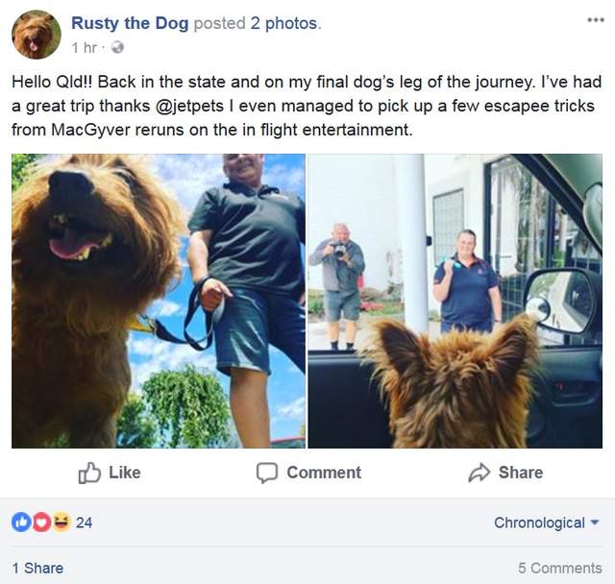615x584 pixels.
Task: Open Rusty the Dog page link
Action: [130, 22]
